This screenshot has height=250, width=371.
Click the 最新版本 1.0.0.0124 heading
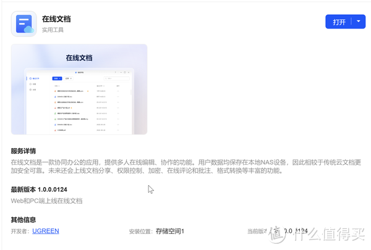point(39,190)
